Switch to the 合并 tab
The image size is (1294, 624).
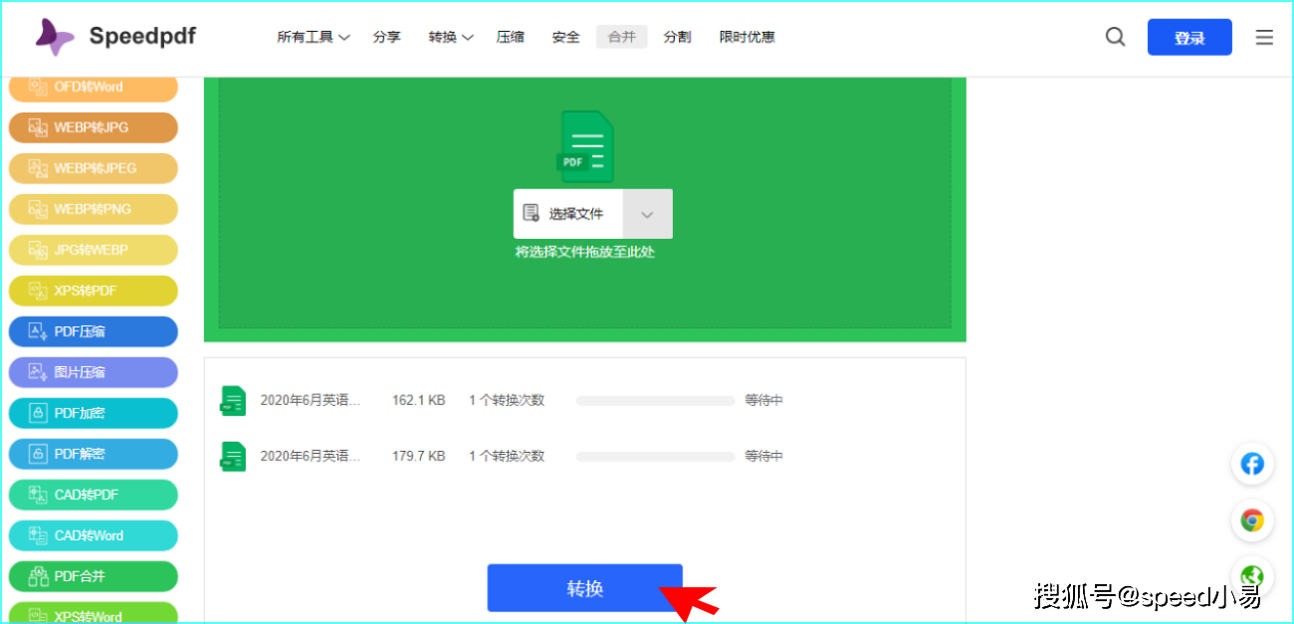621,36
